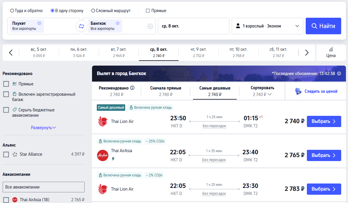Screen dimensions: 348x203
Task: Remove Phuket from origin field
Action: click(39, 23)
